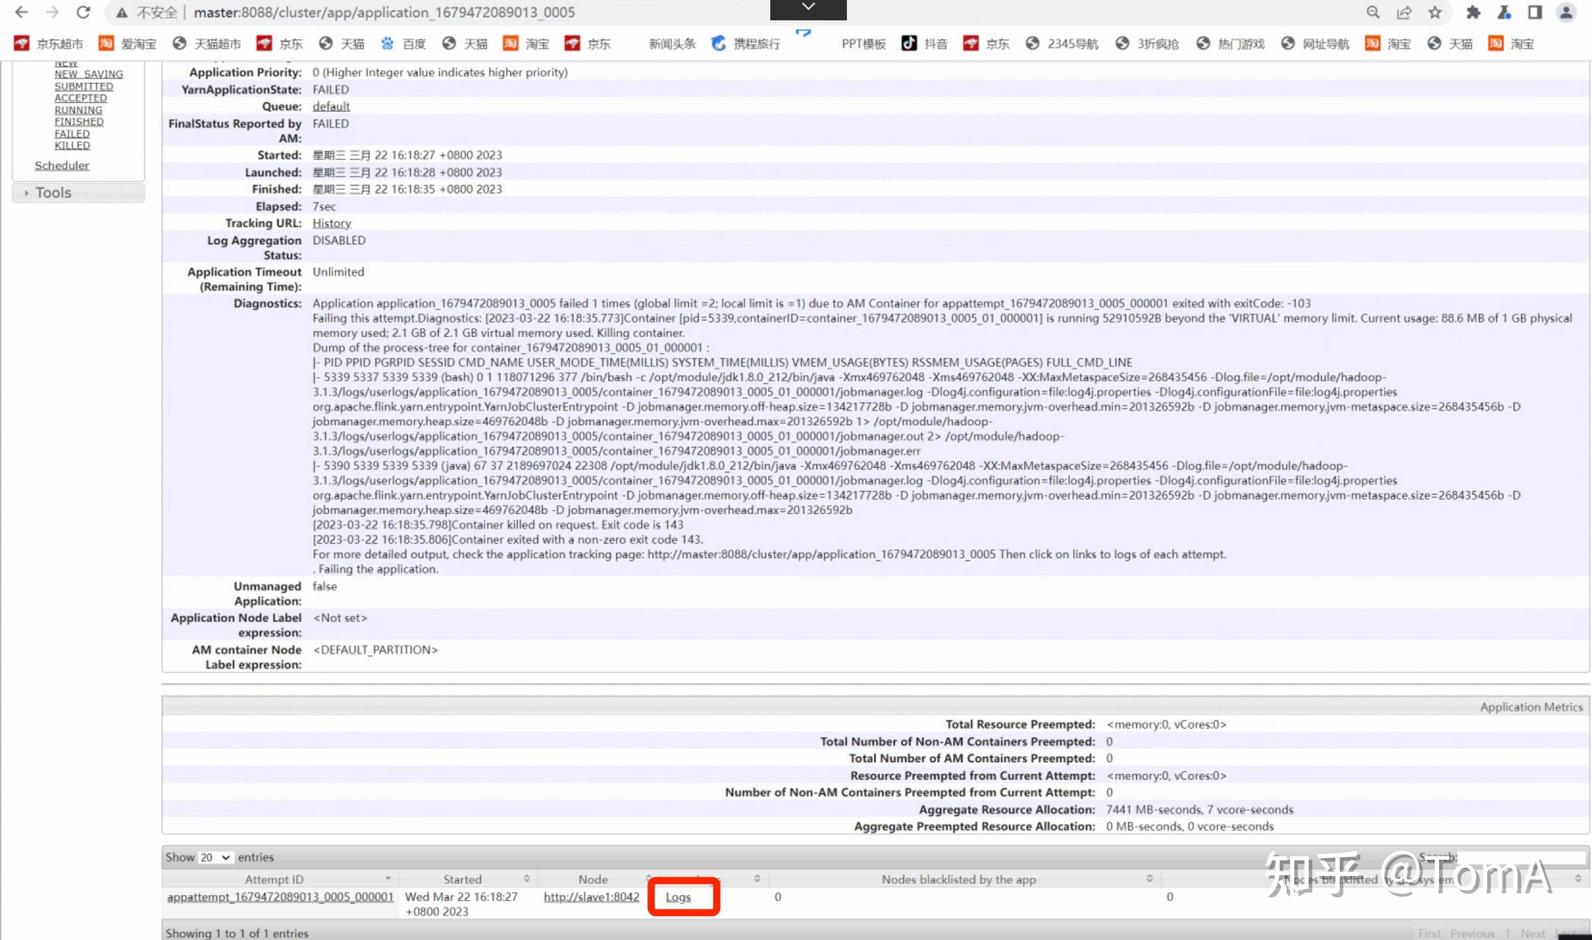The image size is (1592, 940).
Task: Open the Show entries dropdown
Action: point(215,856)
